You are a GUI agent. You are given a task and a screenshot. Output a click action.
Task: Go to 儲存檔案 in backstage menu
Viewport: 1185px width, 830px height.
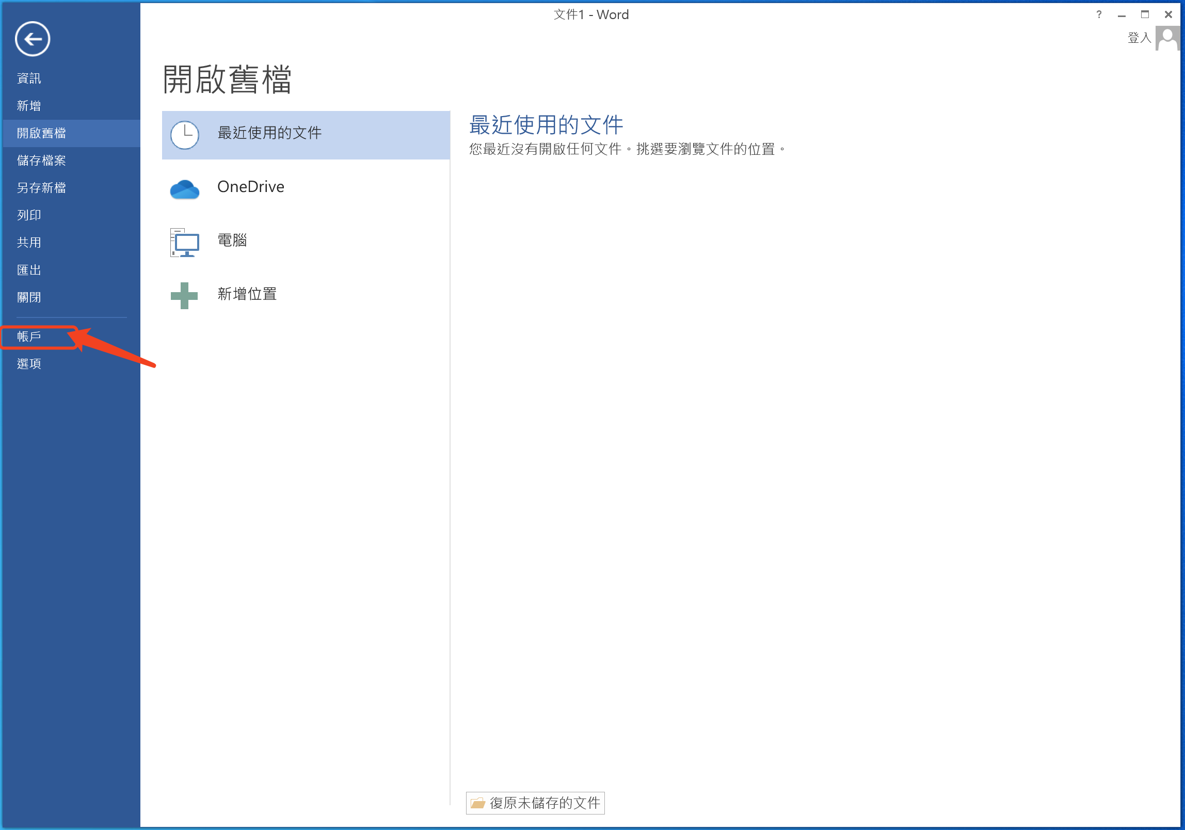click(41, 161)
